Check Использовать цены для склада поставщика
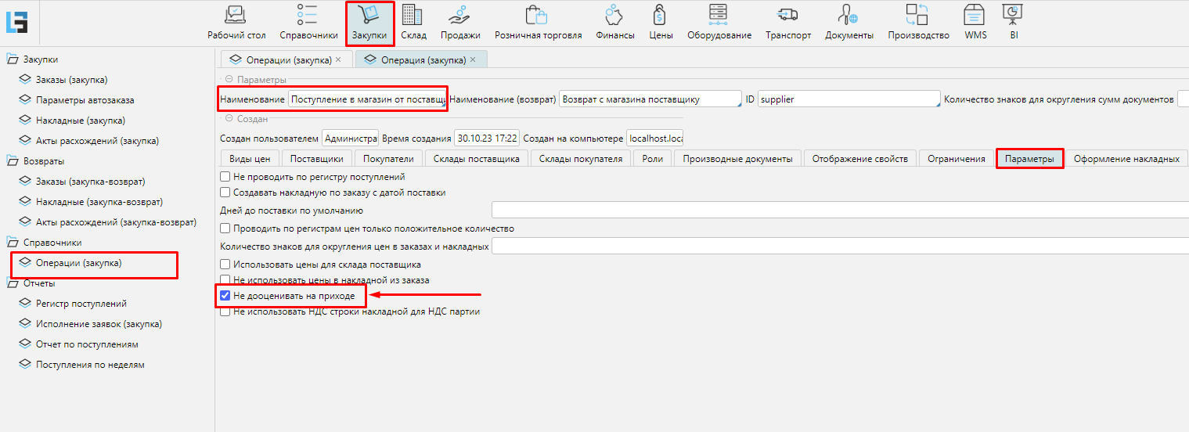The width and height of the screenshot is (1189, 432). pos(225,265)
